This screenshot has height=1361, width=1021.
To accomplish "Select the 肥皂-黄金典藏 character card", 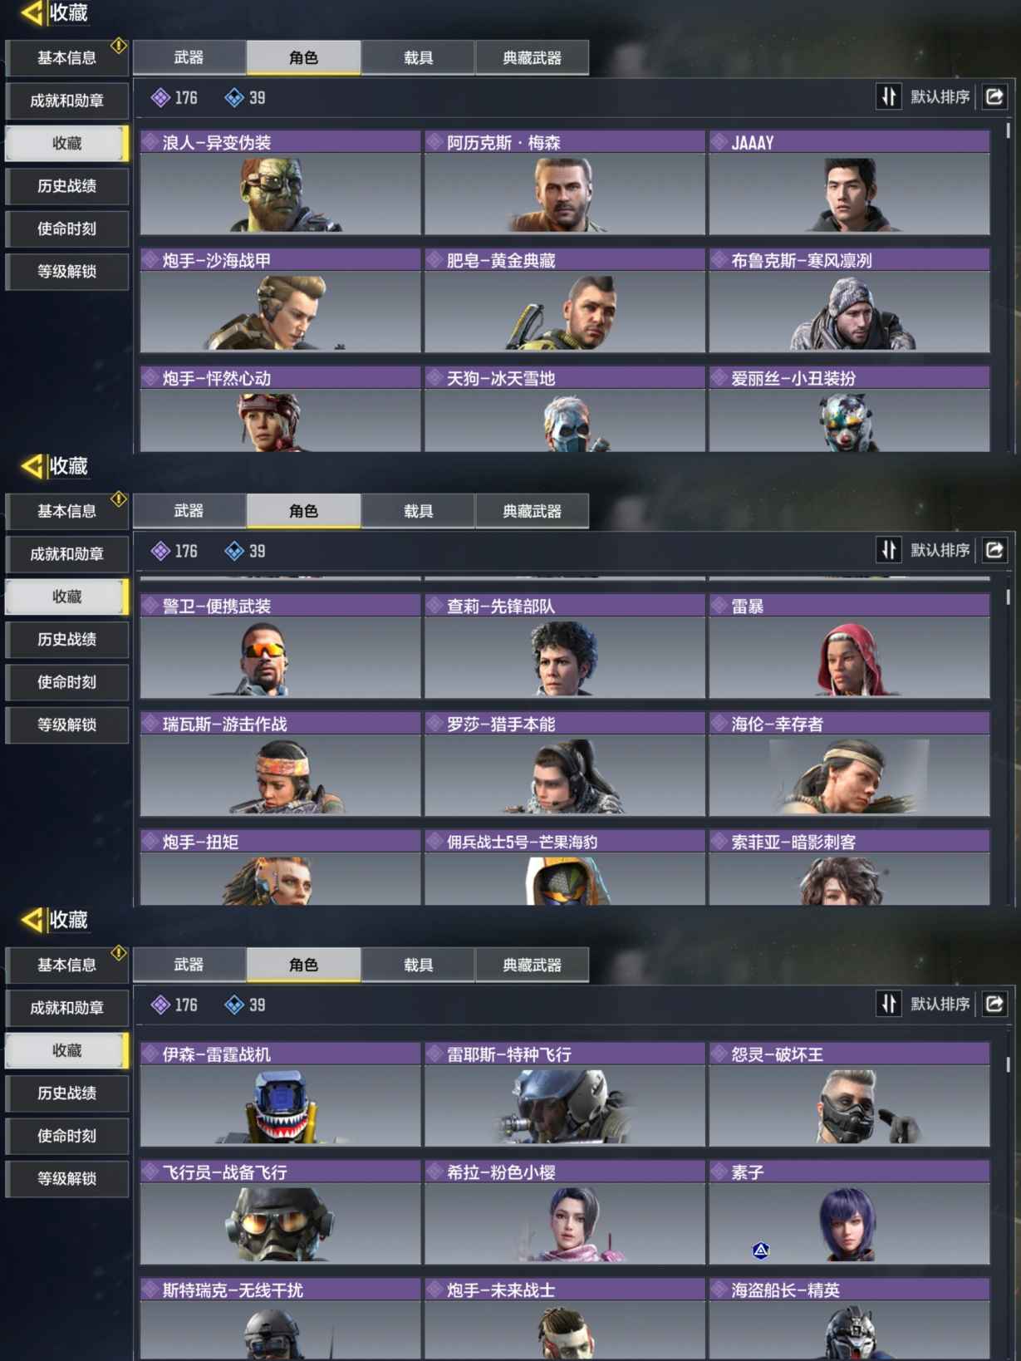I will 564,301.
